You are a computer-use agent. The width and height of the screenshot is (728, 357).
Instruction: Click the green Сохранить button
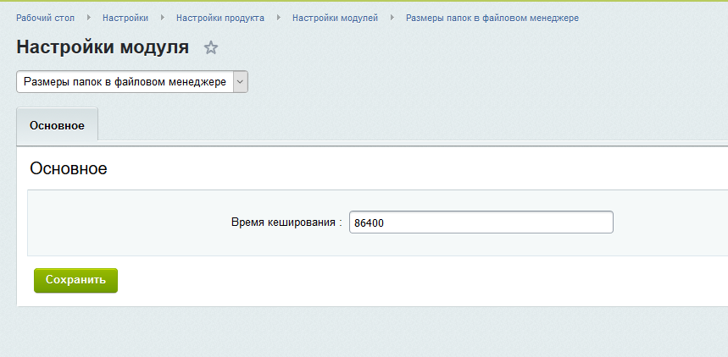point(75,280)
